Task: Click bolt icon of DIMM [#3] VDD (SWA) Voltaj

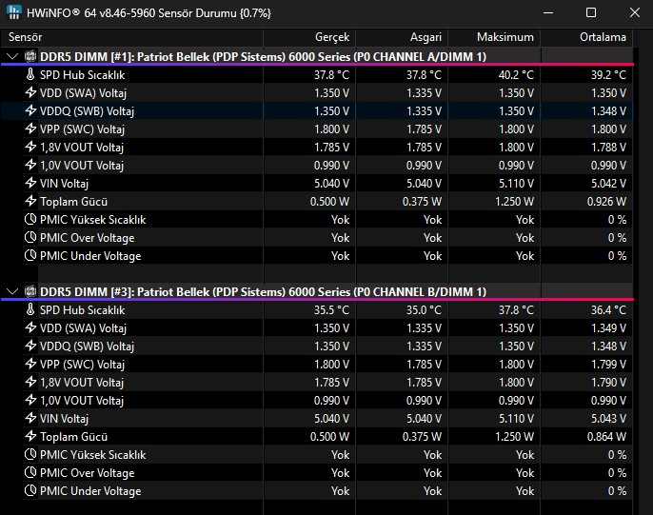Action: pyautogui.click(x=30, y=327)
